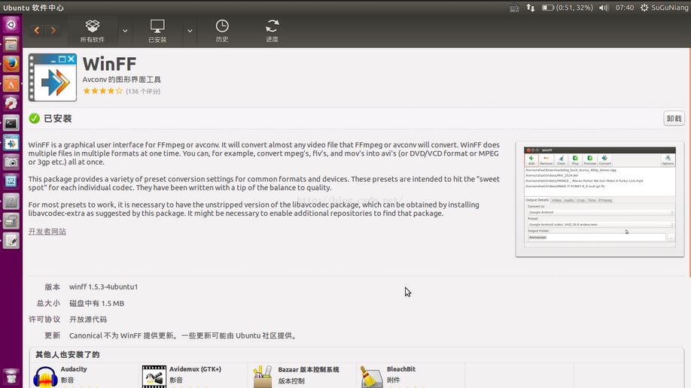Screen dimensions: 691x388
Task: Click the WinFF application icon
Action: (53, 77)
